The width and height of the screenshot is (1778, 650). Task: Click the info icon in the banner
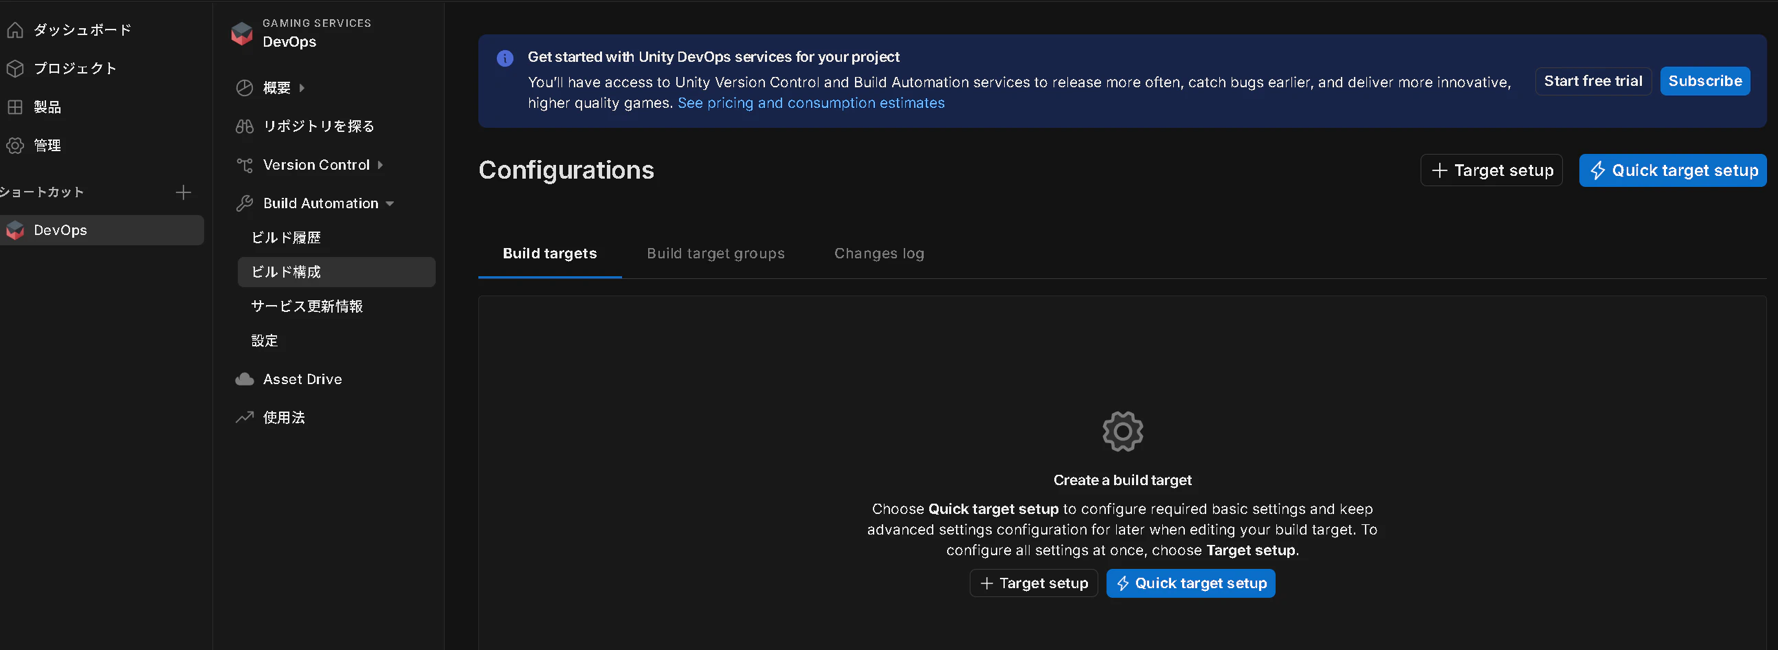pyautogui.click(x=505, y=58)
